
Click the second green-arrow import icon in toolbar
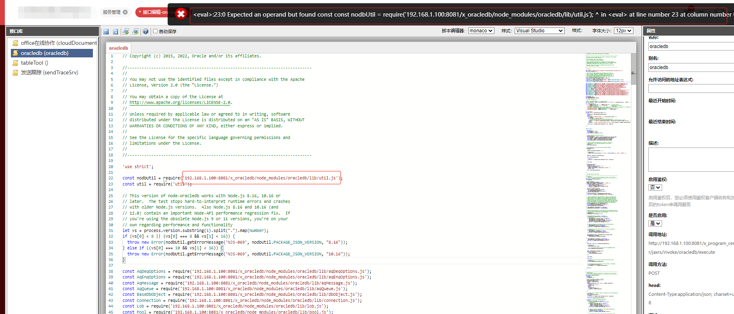(135, 32)
